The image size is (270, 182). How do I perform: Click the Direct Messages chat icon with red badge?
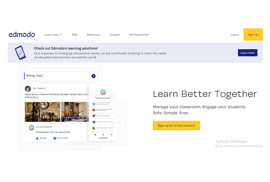94,116
